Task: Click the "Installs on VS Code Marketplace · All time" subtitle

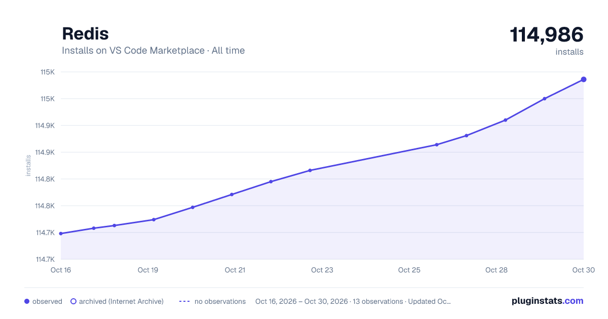Action: (x=153, y=51)
